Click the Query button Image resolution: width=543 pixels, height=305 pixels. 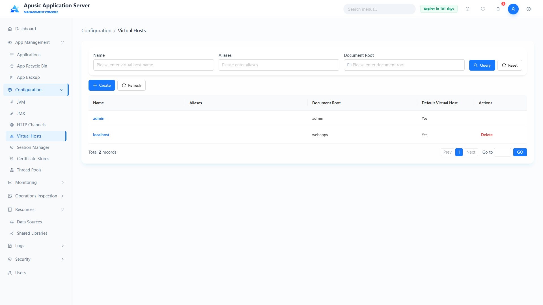482,65
